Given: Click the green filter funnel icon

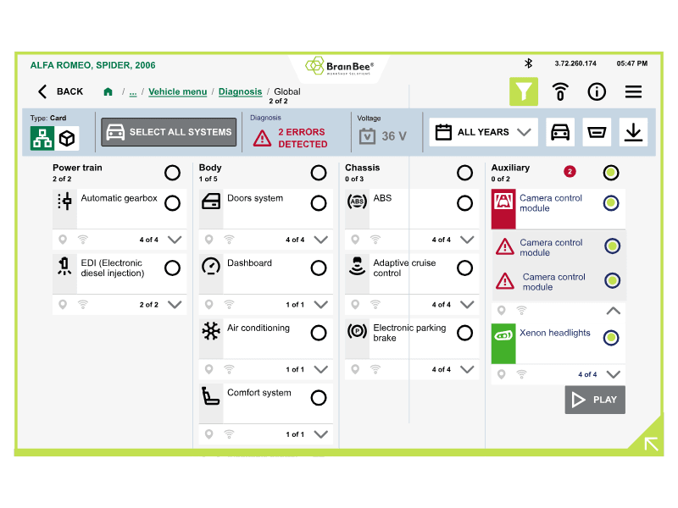Looking at the screenshot, I should [x=523, y=91].
